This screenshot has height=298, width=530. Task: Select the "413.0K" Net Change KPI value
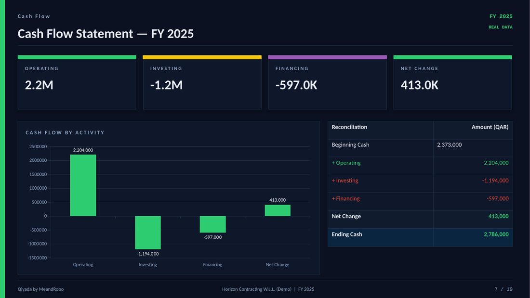(x=420, y=85)
